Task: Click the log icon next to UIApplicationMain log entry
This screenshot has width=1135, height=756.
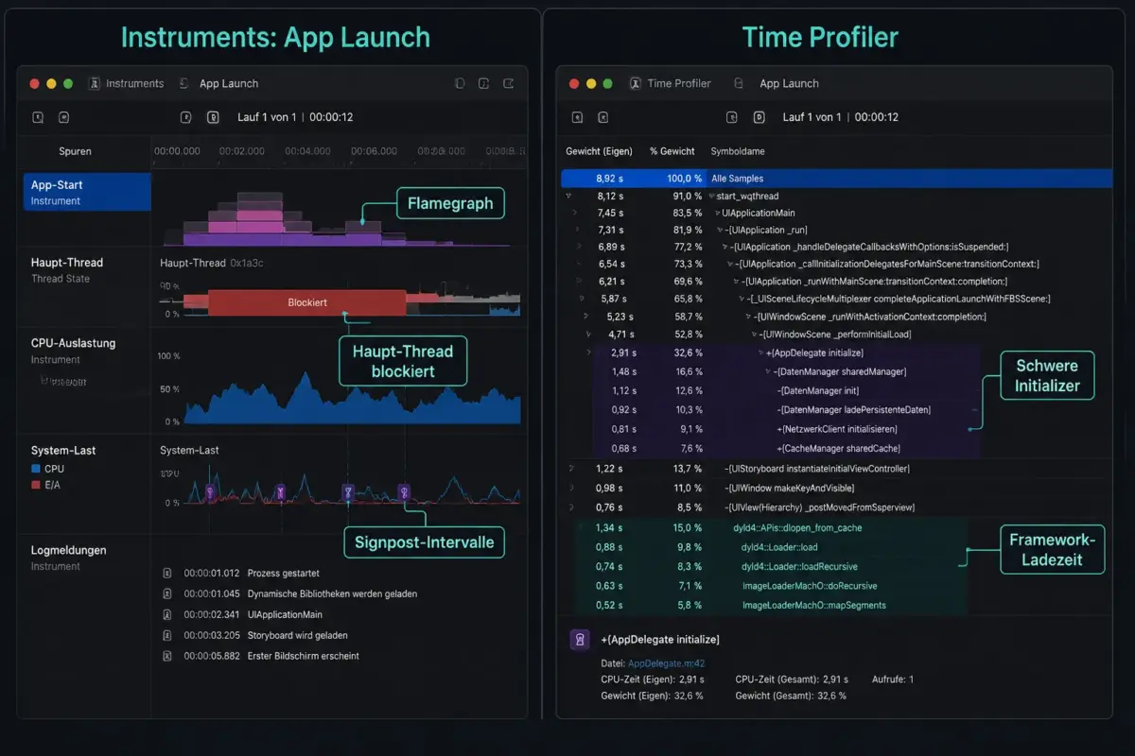Action: tap(167, 614)
